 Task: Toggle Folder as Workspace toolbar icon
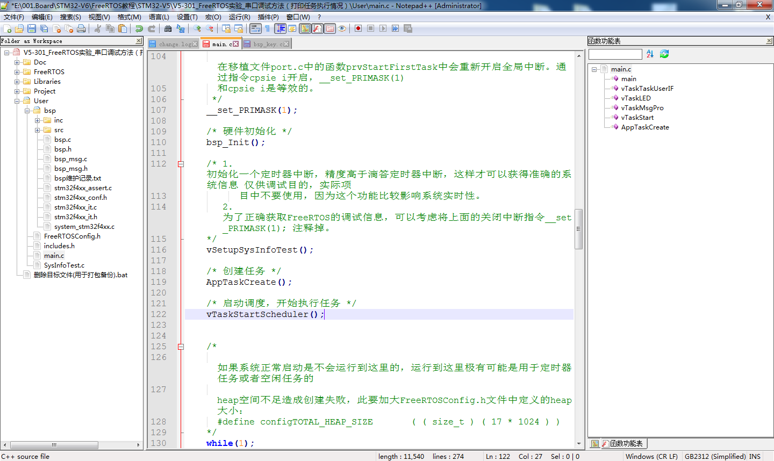pos(329,28)
